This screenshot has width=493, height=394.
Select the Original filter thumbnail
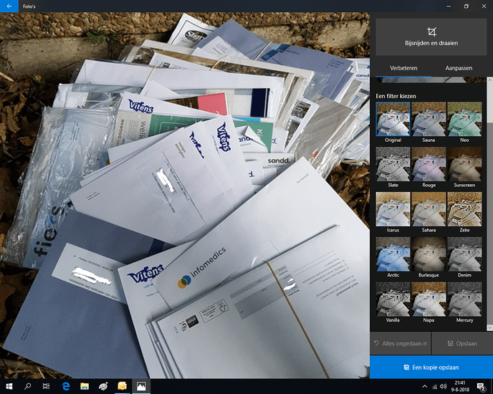(x=393, y=119)
